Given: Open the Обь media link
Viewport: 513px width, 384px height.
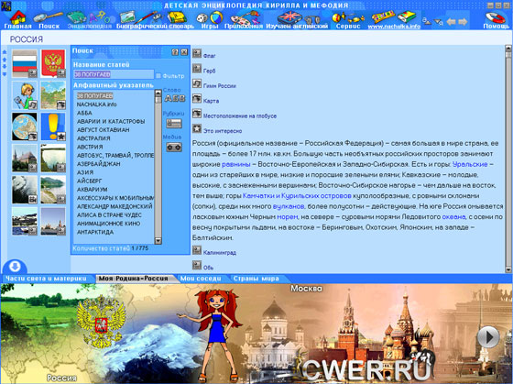Looking at the screenshot, I should click(x=202, y=266).
